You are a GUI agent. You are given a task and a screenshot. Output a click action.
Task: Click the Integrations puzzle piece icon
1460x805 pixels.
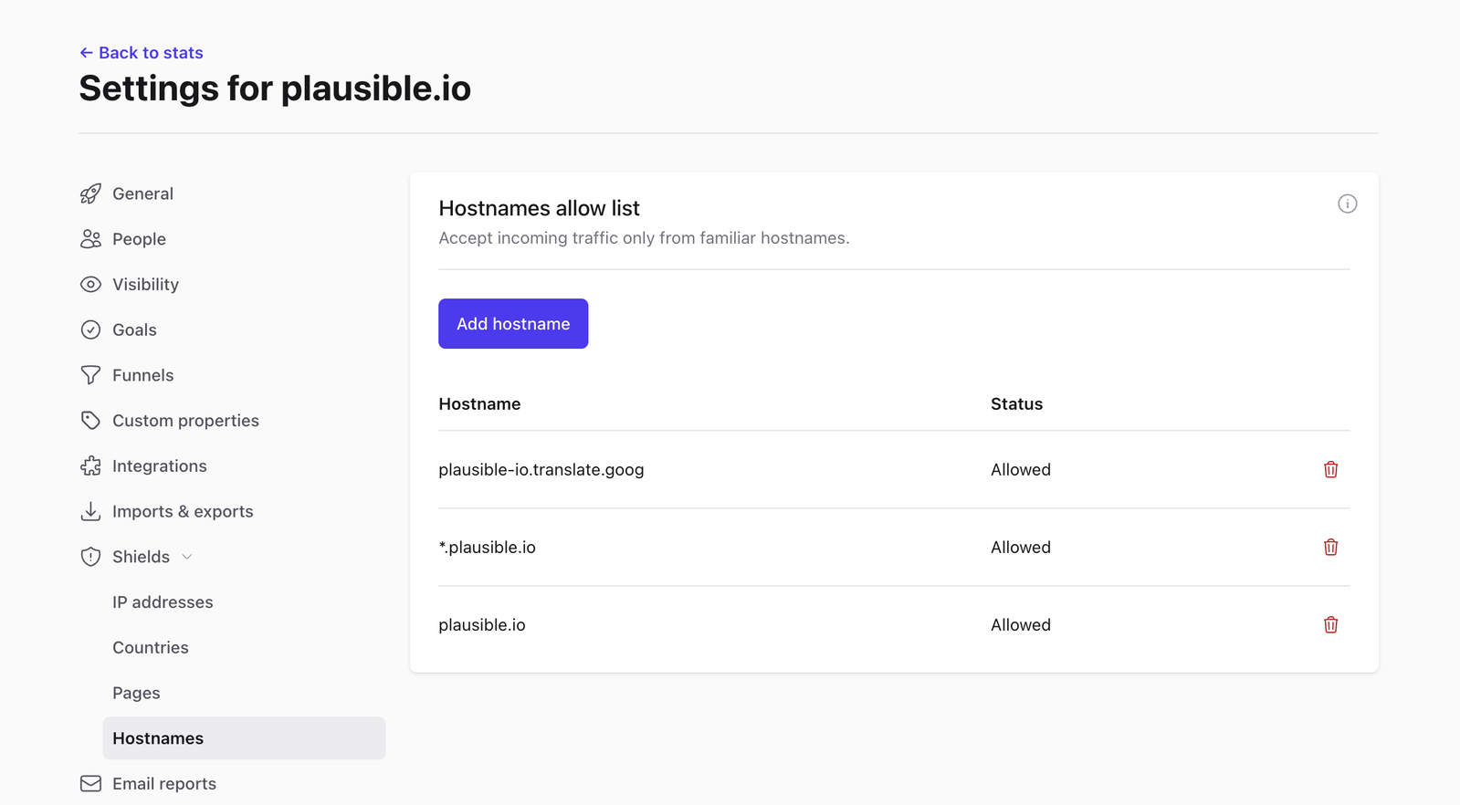[90, 466]
